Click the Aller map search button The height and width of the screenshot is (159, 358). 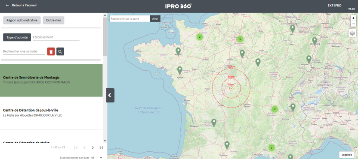pos(155,19)
